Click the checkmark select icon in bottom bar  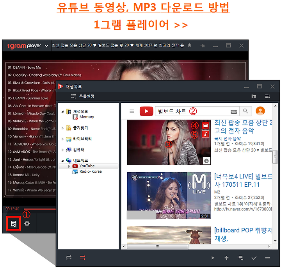[x=254, y=258]
